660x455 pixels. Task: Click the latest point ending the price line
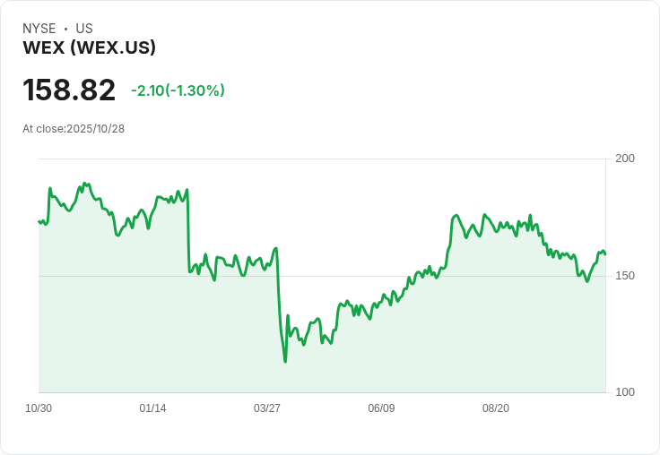pos(605,254)
